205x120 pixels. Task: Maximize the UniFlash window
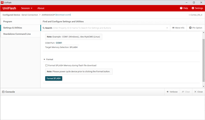pyautogui.click(x=194, y=2)
